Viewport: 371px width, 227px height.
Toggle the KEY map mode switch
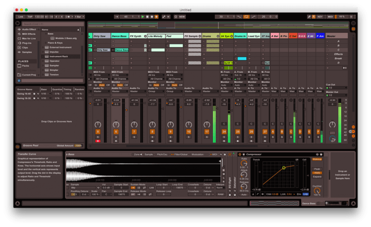pyautogui.click(x=320, y=17)
